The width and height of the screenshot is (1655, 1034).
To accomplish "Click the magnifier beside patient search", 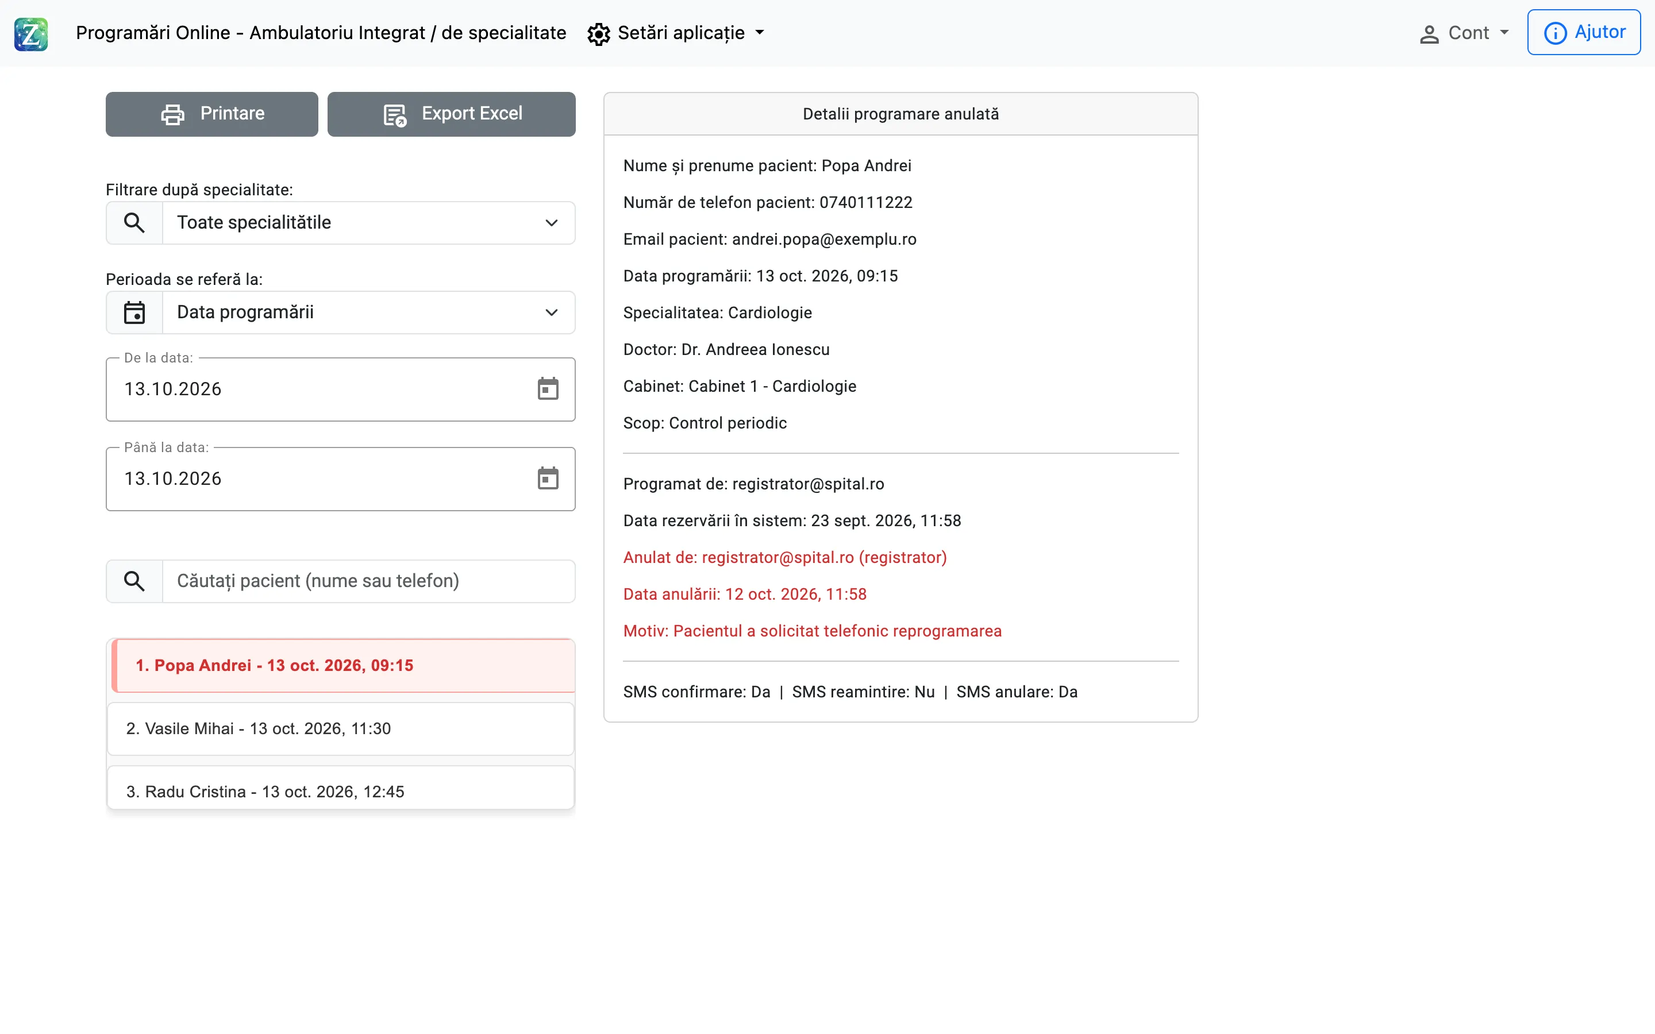I will tap(134, 581).
